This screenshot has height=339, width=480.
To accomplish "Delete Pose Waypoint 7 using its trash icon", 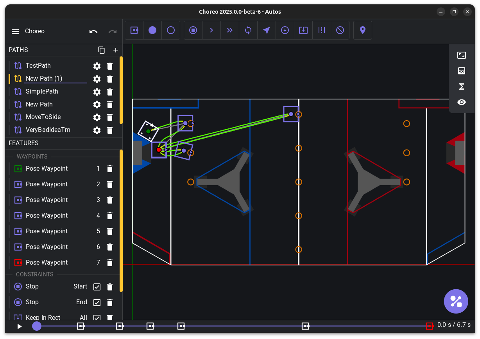I will 109,262.
